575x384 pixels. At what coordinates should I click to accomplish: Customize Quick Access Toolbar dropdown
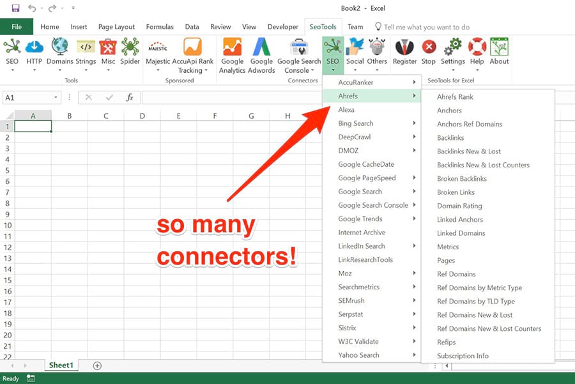click(x=73, y=8)
